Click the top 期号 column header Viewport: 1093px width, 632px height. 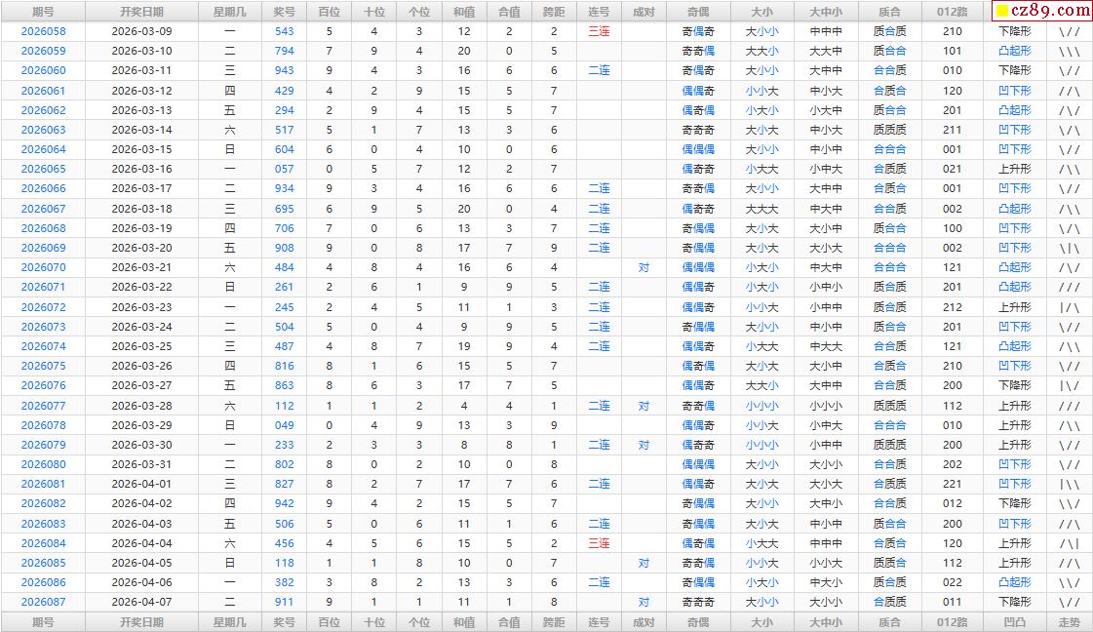tap(43, 12)
